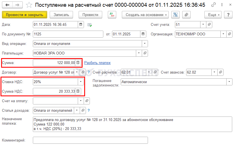The width and height of the screenshot is (235, 146).
Task: Expand the Организация dropdown
Action: [x=223, y=34]
